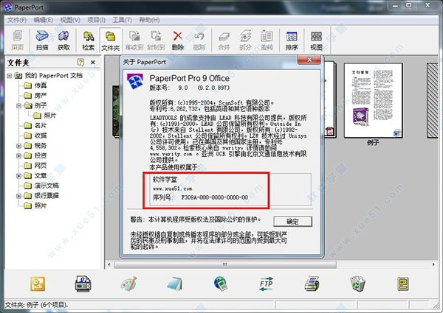Click the 撤消 (Undo) toolbar icon
This screenshot has width=443, height=313.
coord(199,41)
